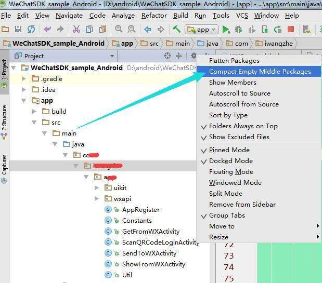
Task: Click the Synchronize toolbar icon
Action: coord(31,30)
